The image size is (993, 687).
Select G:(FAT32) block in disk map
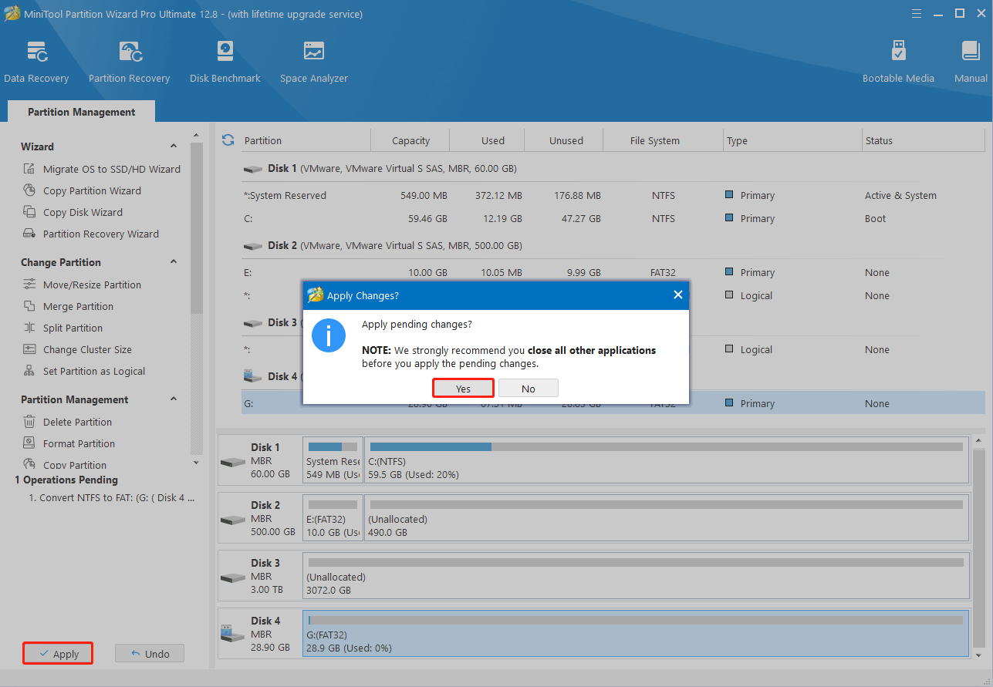tap(636, 633)
